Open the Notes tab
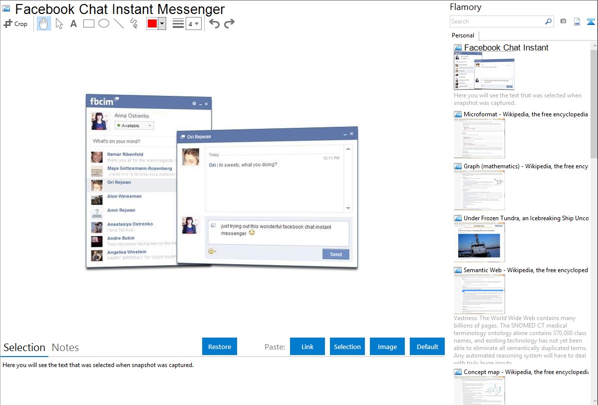This screenshot has height=405, width=598. tap(65, 348)
